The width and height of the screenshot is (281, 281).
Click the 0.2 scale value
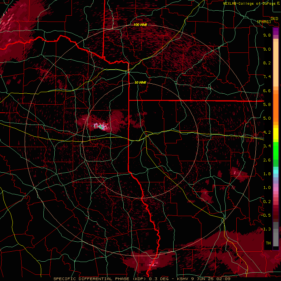click(x=267, y=202)
